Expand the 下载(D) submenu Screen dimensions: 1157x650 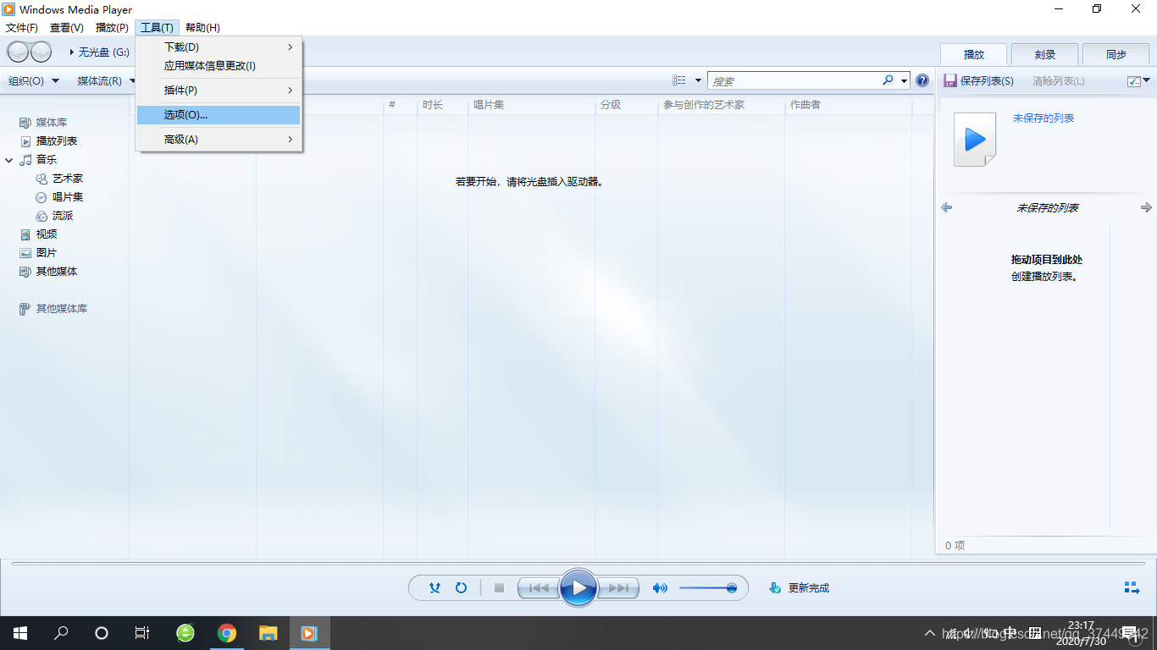(219, 47)
